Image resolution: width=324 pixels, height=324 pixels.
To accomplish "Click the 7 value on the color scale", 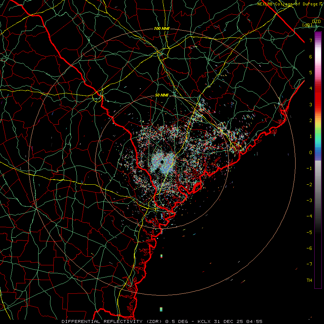I will (311, 40).
